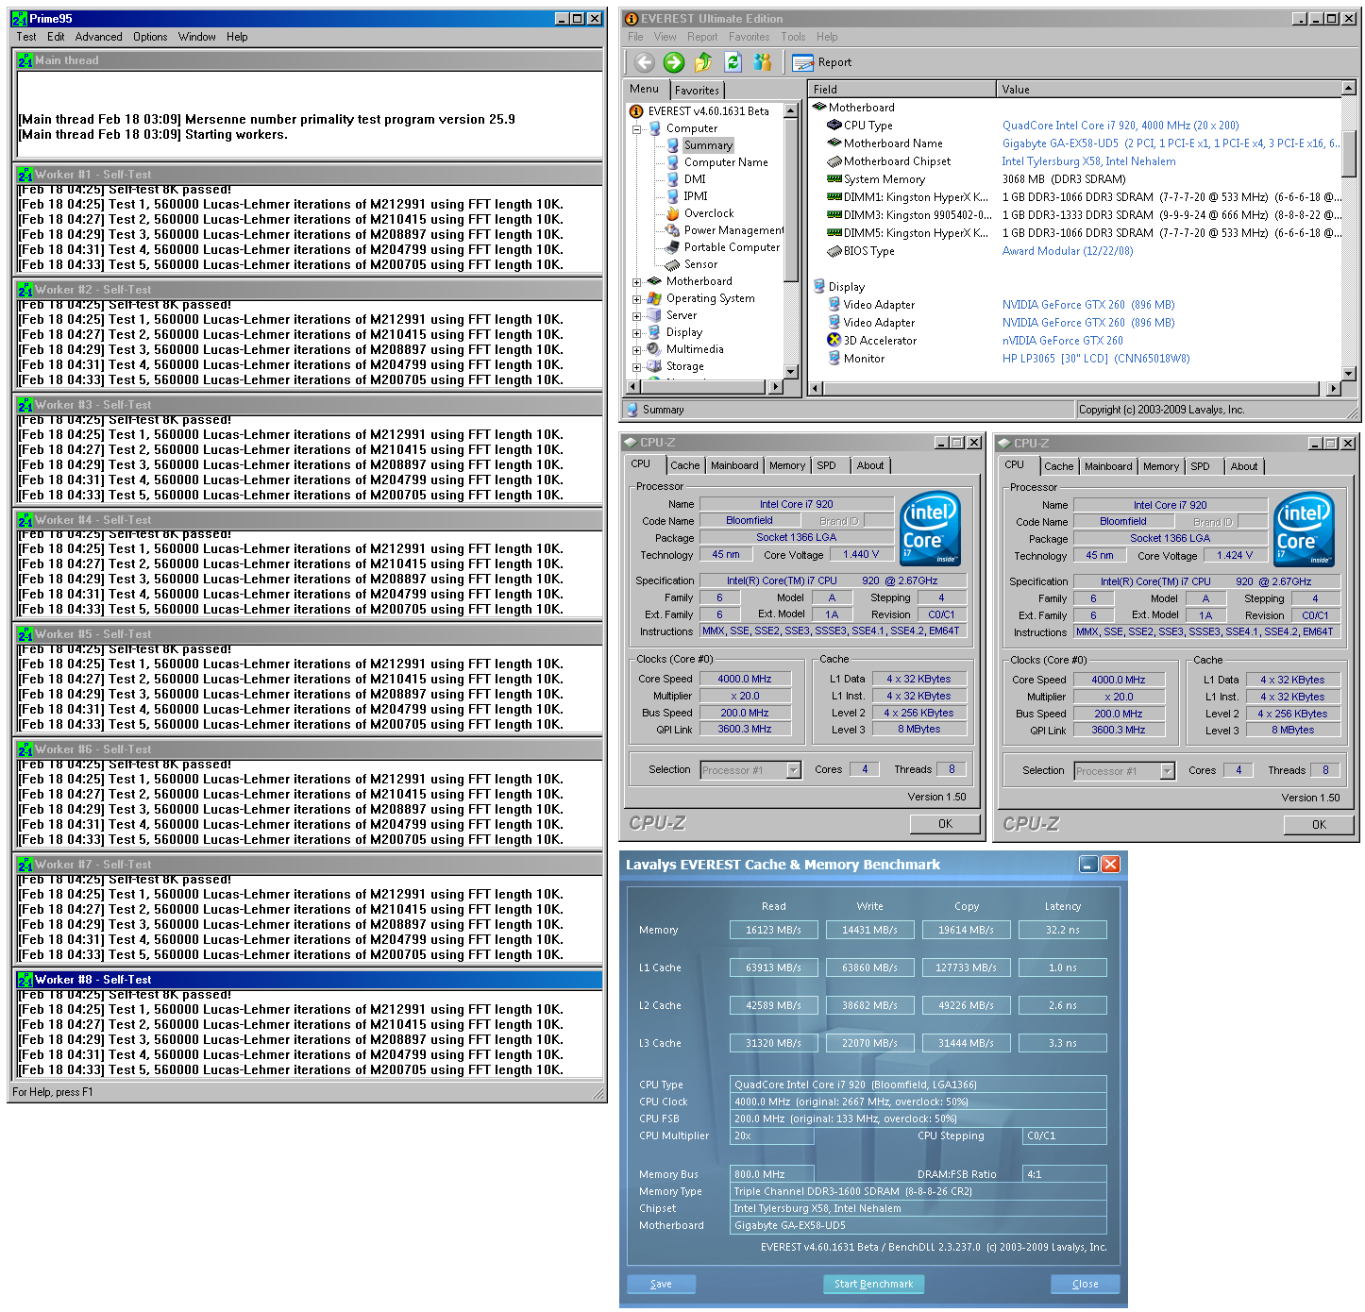This screenshot has height=1312, width=1365.
Task: Click EVEREST details vertical scrollbar down arrow
Action: coord(1349,374)
